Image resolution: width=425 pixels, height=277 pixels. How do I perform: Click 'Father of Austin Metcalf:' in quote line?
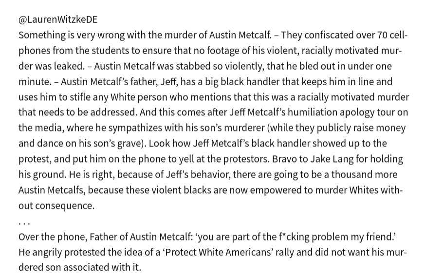coord(141,237)
